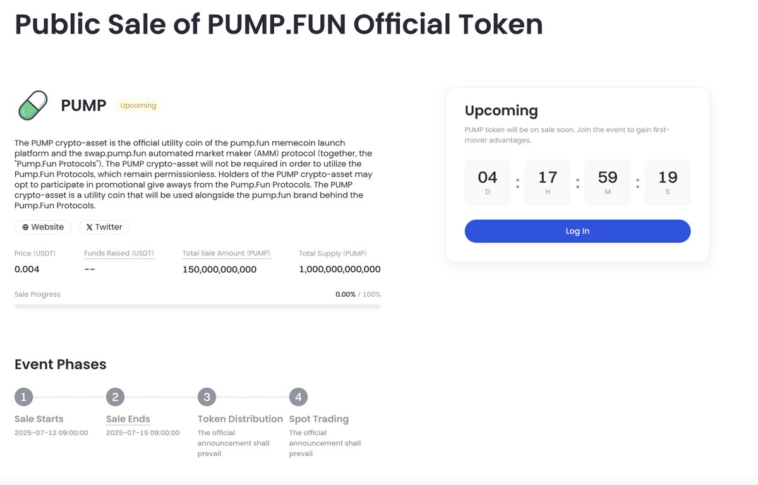The width and height of the screenshot is (758, 485).
Task: Click the Log In button
Action: (577, 231)
